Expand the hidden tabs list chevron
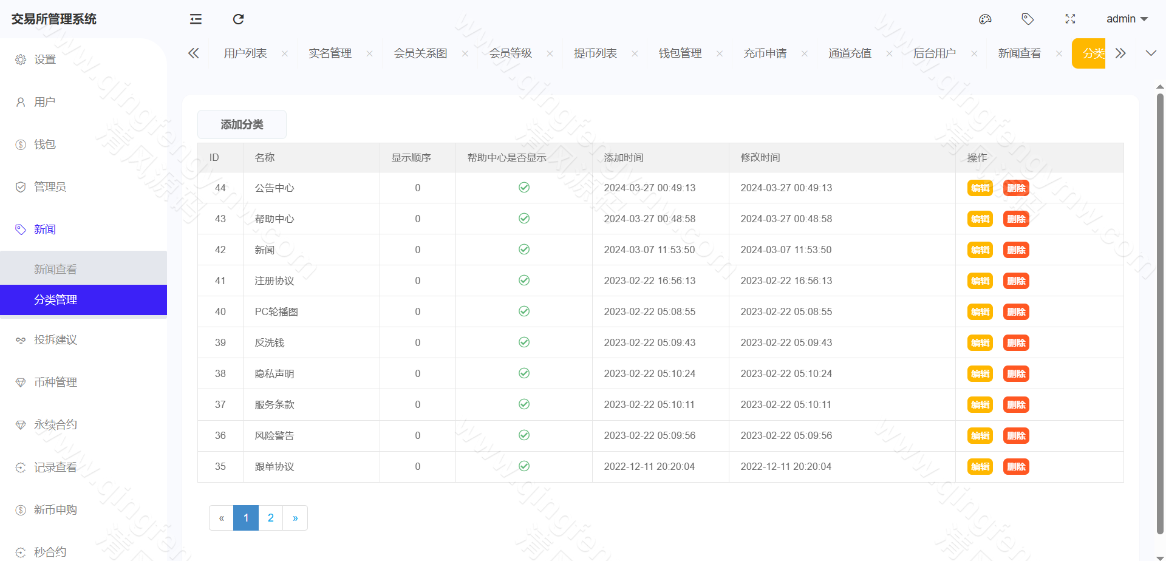The image size is (1166, 561). coord(1151,53)
